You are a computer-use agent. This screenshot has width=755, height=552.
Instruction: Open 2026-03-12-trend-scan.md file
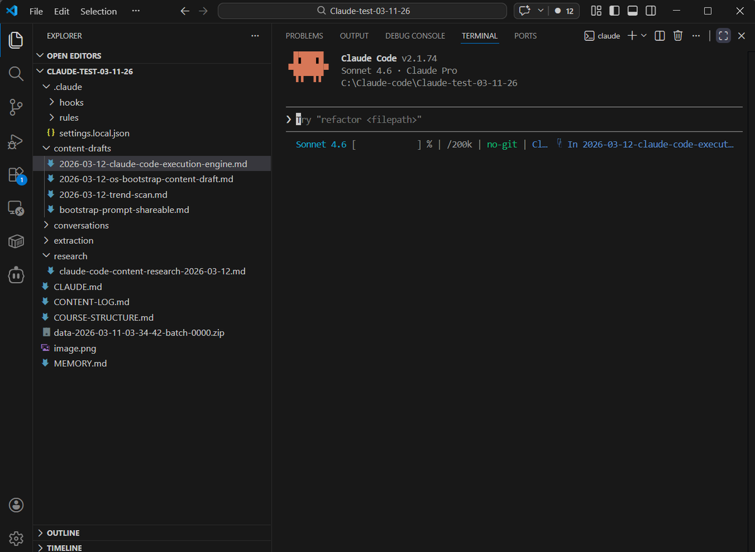pyautogui.click(x=152, y=194)
